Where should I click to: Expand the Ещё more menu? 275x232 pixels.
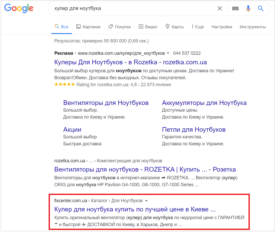click(198, 27)
